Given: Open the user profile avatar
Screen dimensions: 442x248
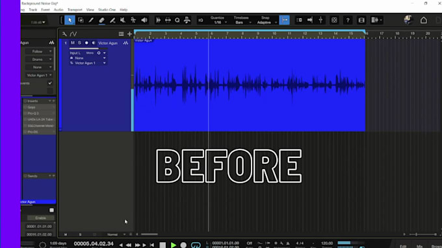Looking at the screenshot, I should point(408,20).
